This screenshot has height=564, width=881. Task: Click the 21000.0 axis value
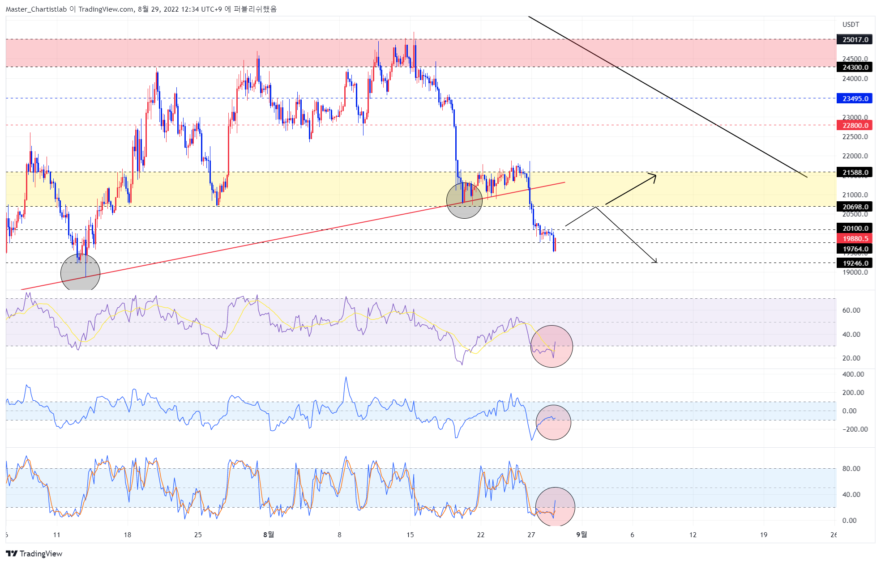tap(855, 195)
